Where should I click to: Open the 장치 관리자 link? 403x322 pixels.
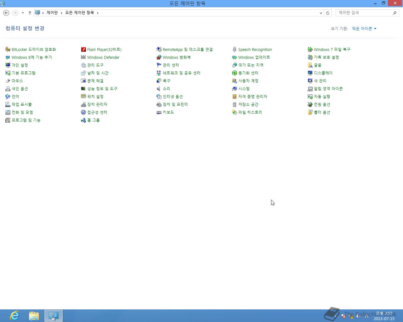click(97, 104)
